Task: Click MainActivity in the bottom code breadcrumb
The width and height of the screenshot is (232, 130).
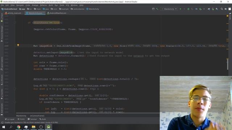Action: tap(21, 116)
